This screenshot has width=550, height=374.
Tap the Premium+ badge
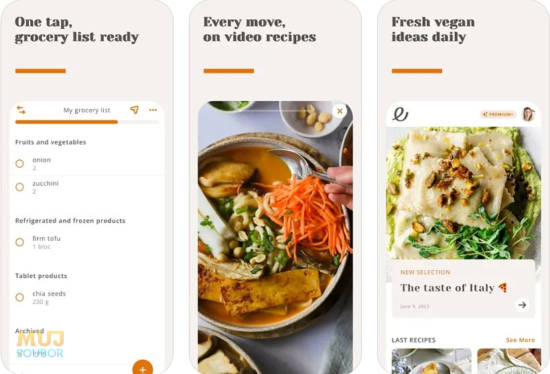(x=498, y=115)
